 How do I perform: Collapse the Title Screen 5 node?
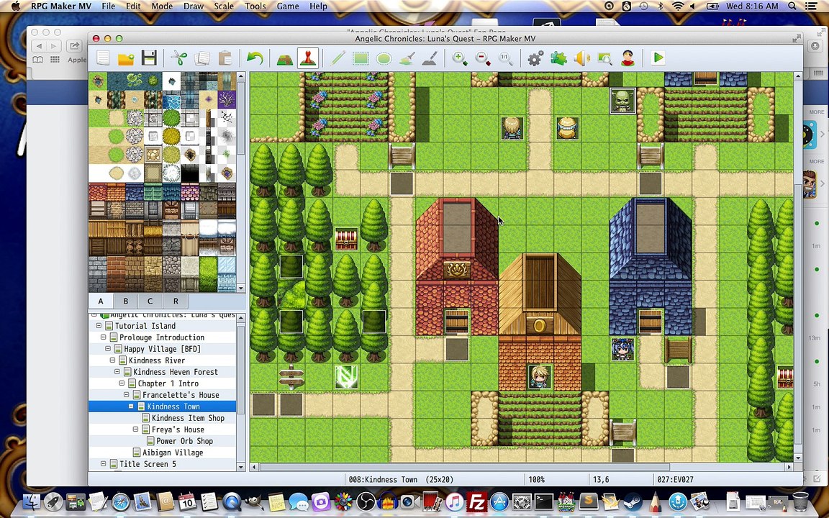pos(104,463)
